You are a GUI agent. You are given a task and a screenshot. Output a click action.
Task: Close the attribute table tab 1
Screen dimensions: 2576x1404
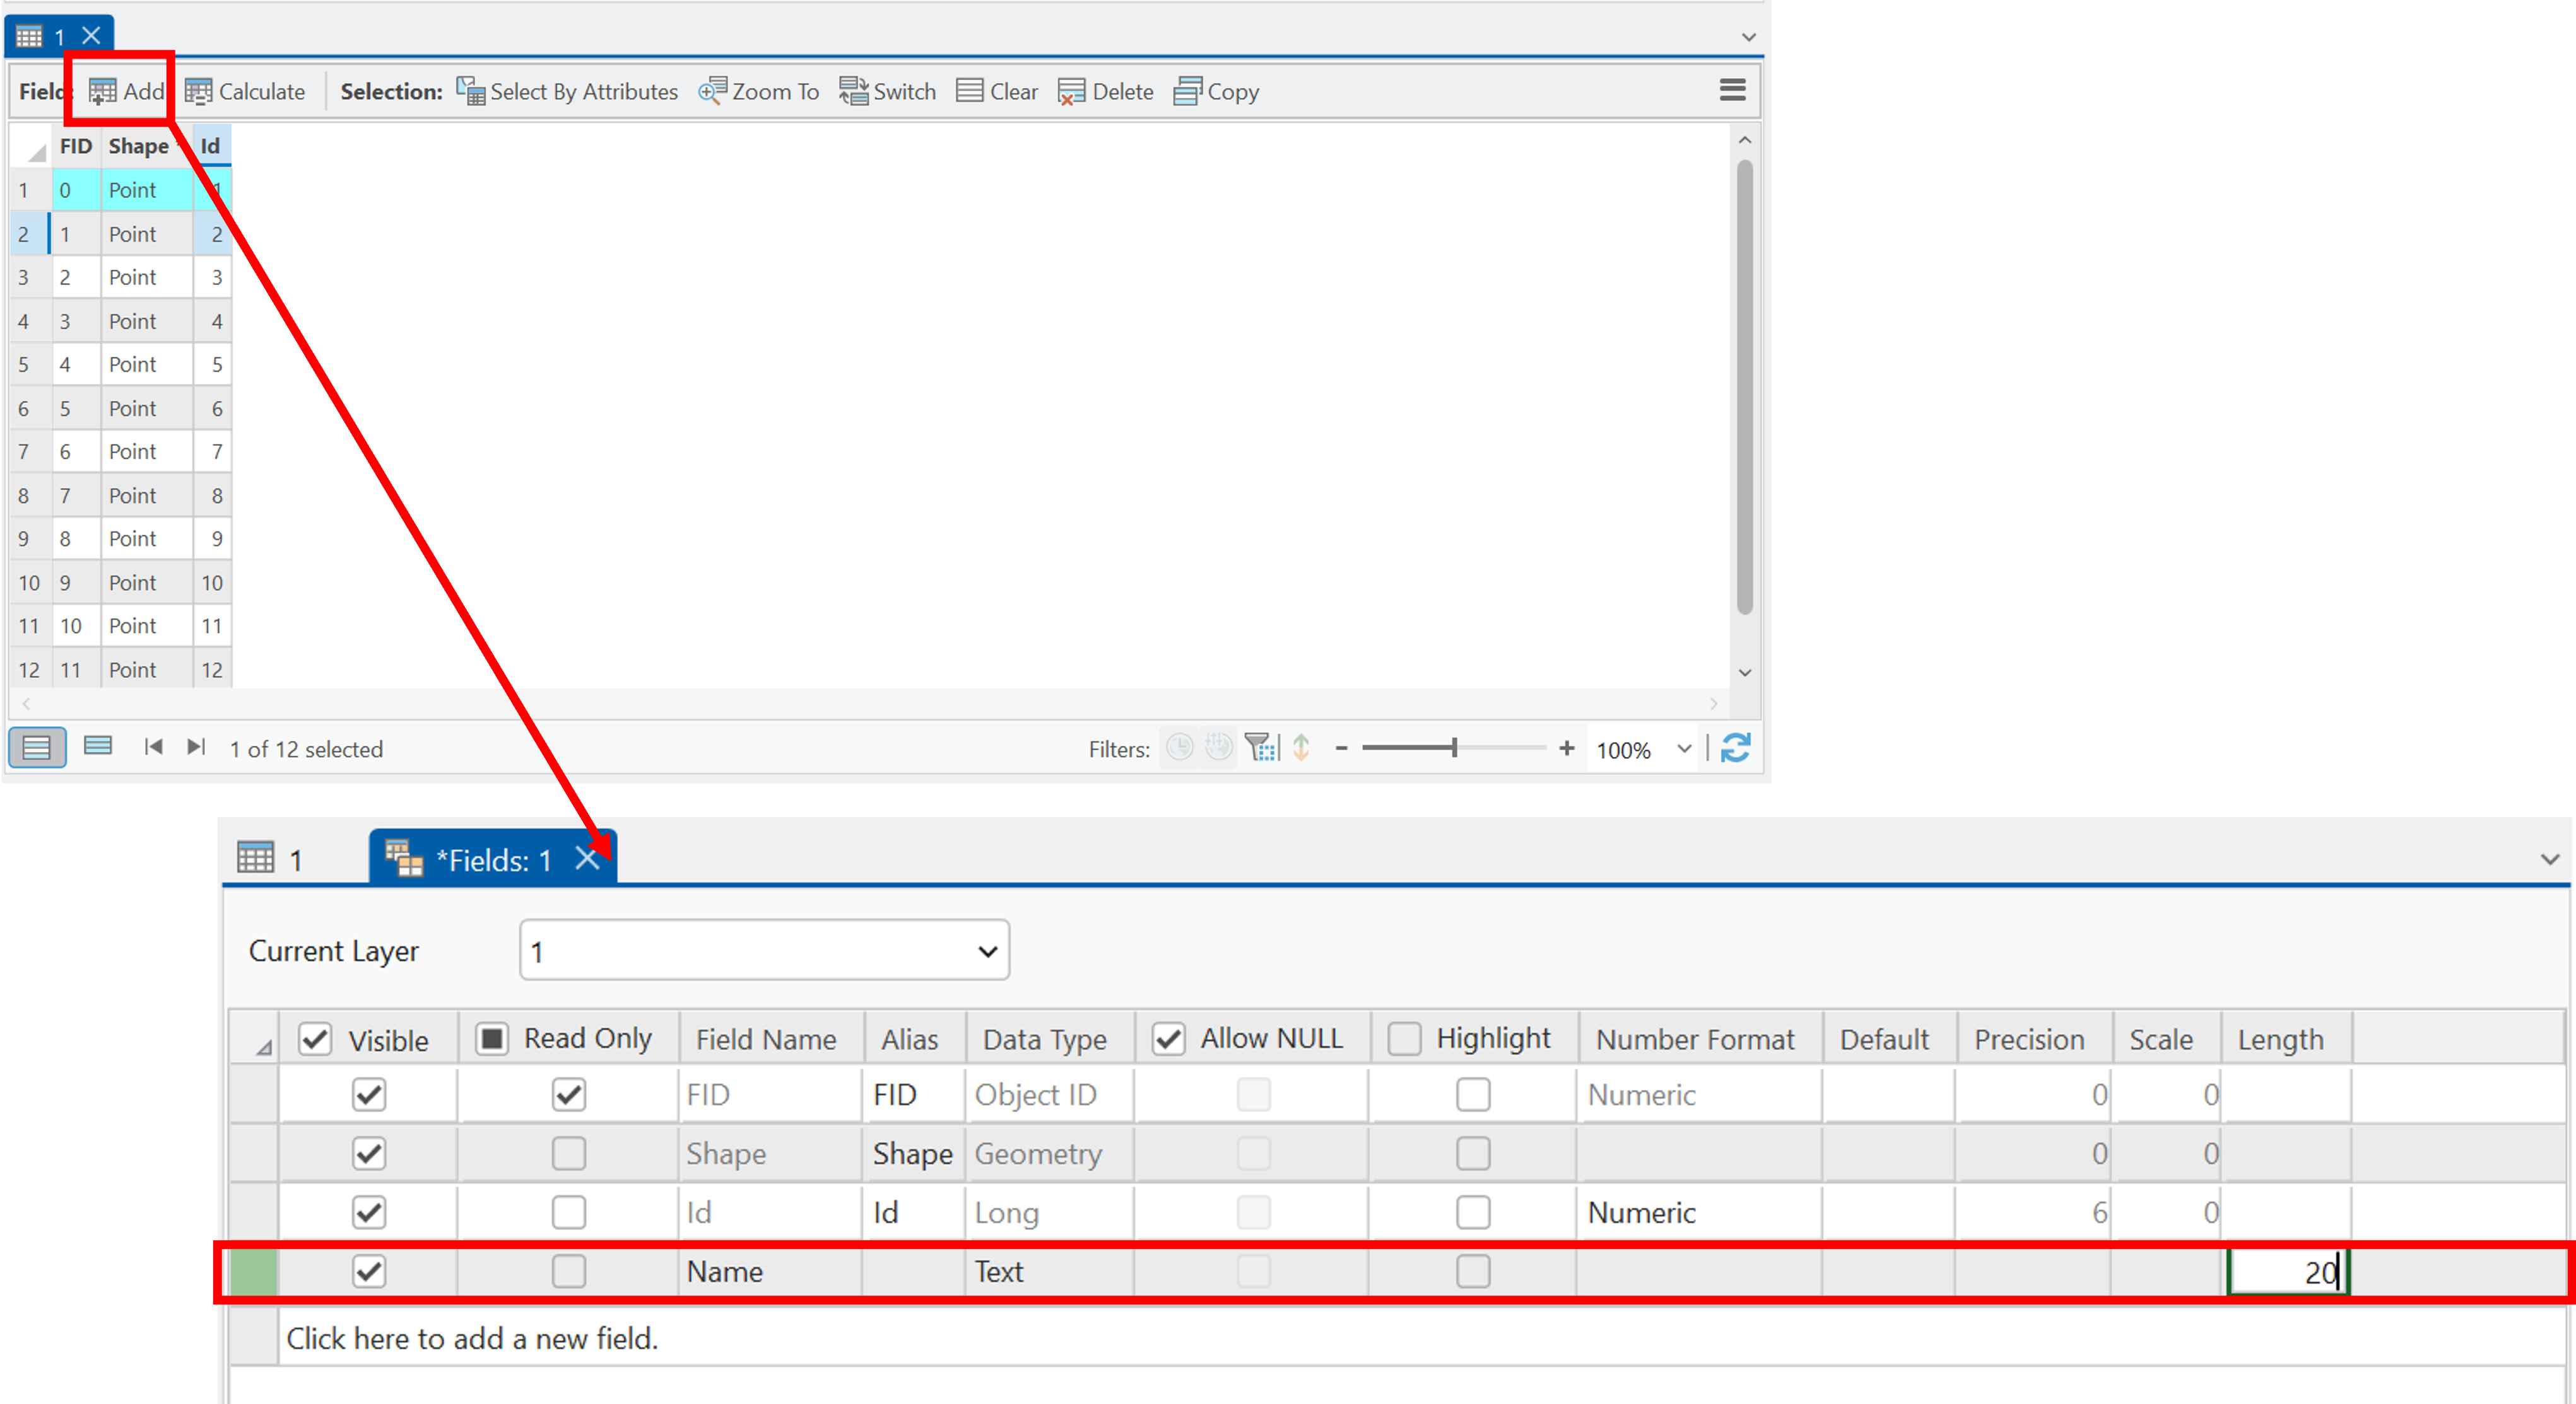coord(91,36)
